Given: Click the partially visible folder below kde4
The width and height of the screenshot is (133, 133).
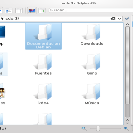Looking at the screenshot, I should point(43,119).
